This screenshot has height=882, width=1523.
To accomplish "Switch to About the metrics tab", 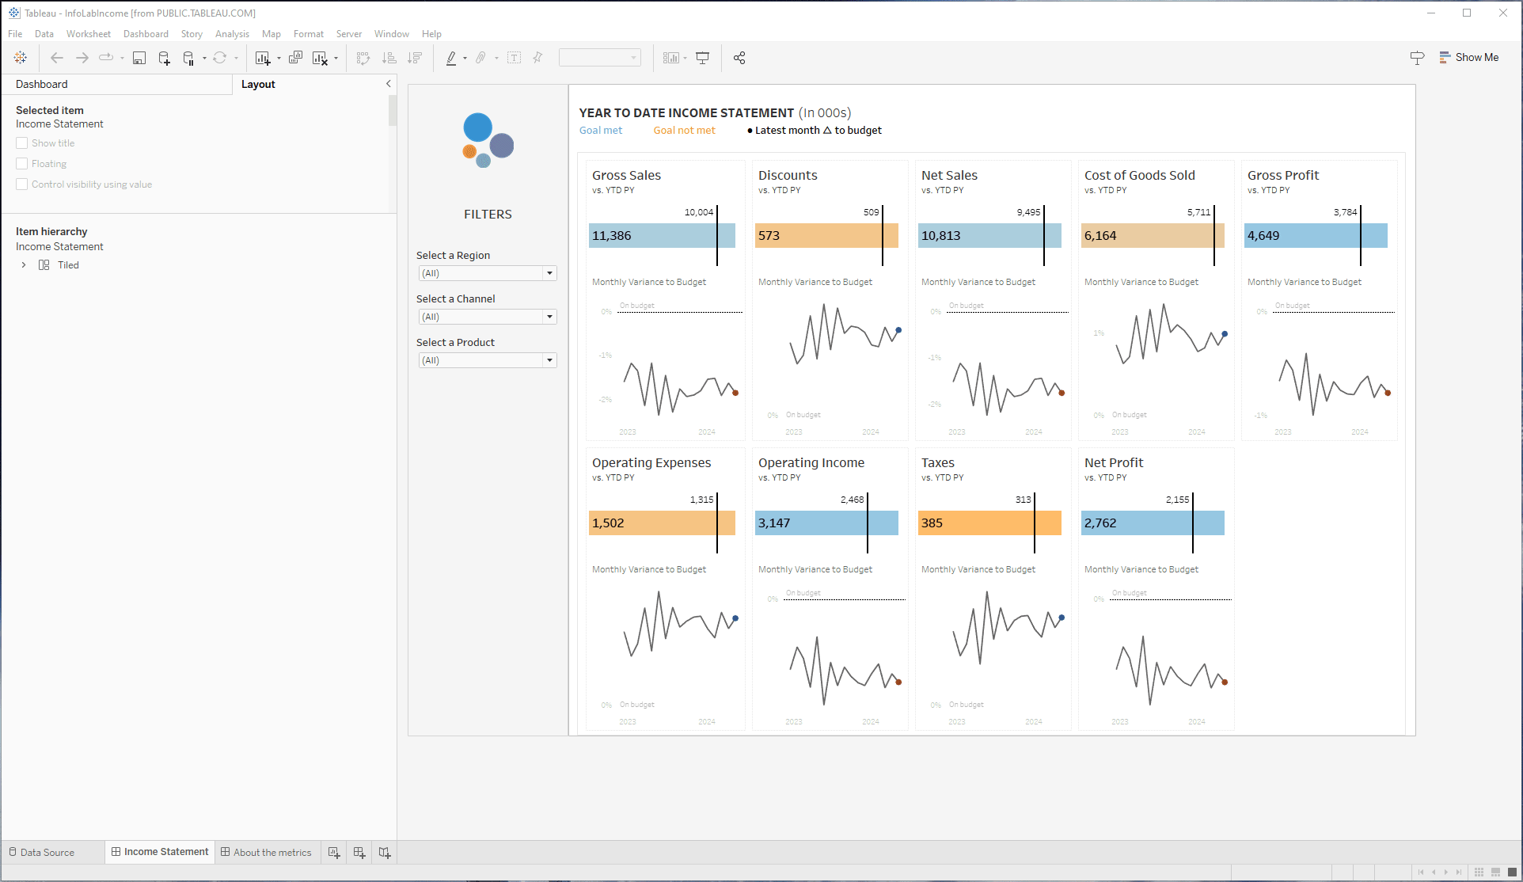I will 266,853.
